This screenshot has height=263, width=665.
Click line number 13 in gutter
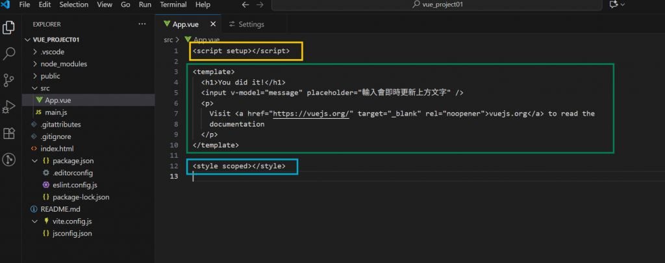click(x=174, y=177)
